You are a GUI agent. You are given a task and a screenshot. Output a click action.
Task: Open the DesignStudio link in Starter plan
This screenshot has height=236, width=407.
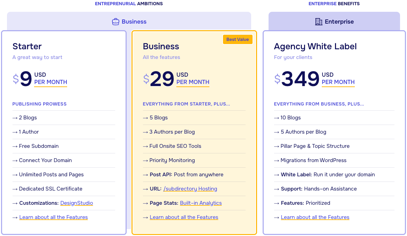(x=77, y=203)
